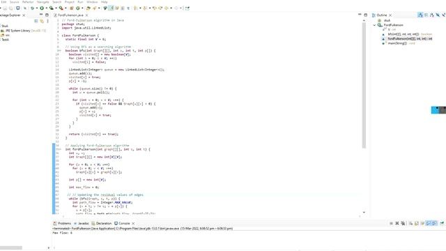Toggle Link with Editor in Package Explorer
The height and width of the screenshot is (251, 446).
42,21
